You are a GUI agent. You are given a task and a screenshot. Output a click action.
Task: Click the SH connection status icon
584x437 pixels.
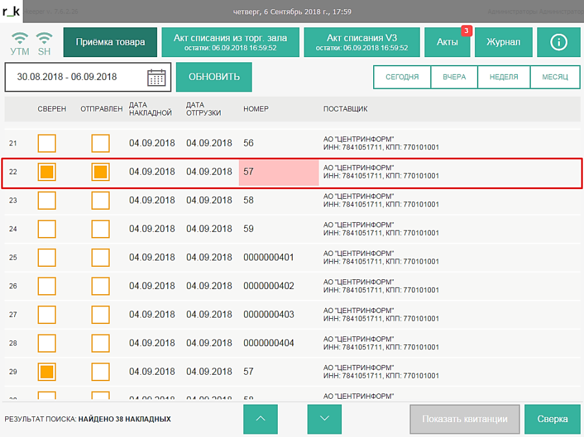(44, 42)
